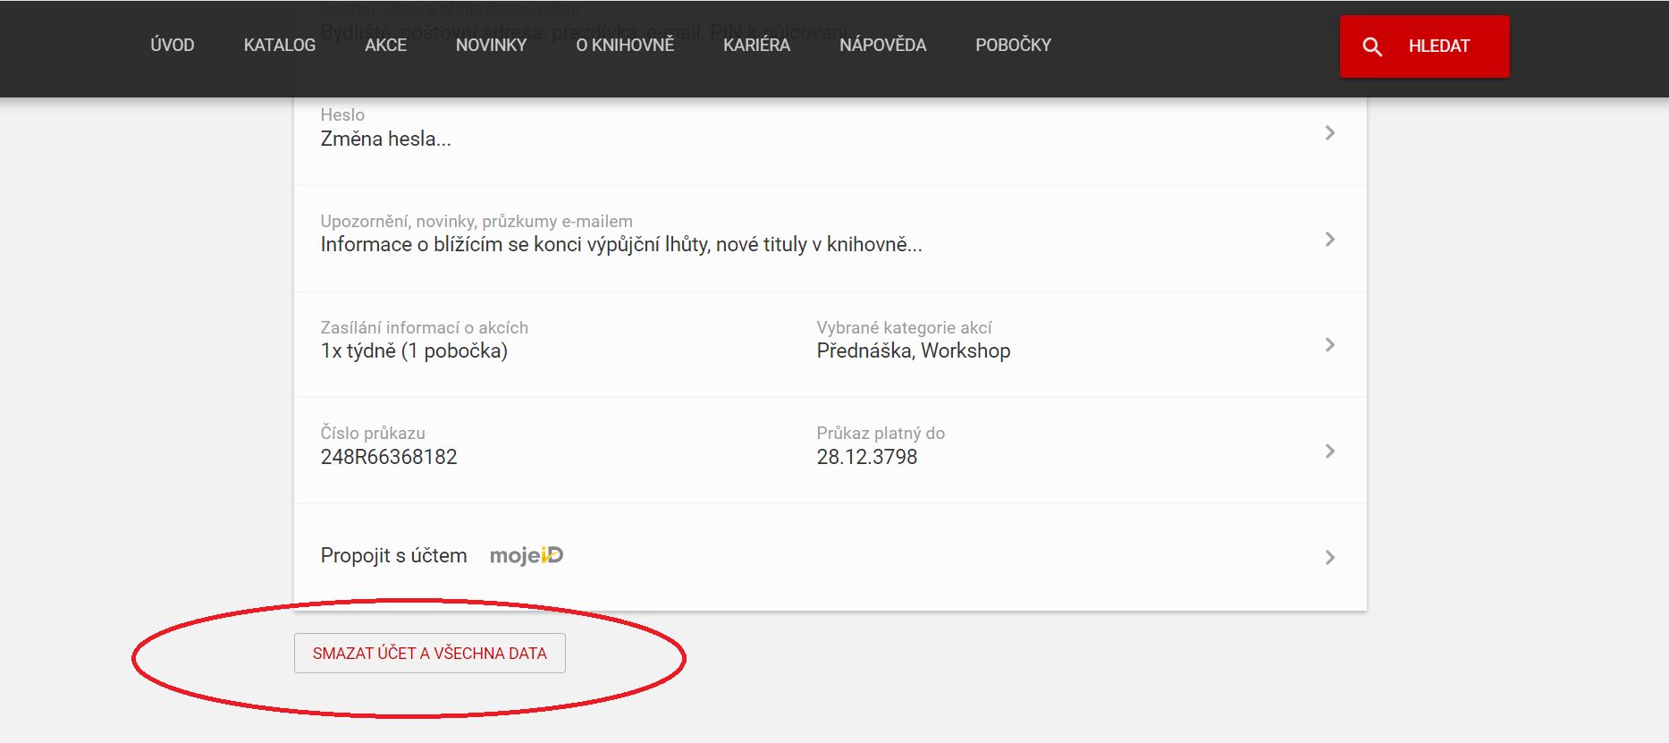Viewport: 1669px width, 743px height.
Task: Expand Zasílání informací o akcích chevron
Action: click(x=1329, y=345)
